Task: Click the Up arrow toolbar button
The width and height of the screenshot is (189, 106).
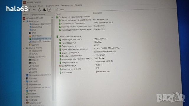Action: tap(34, 10)
